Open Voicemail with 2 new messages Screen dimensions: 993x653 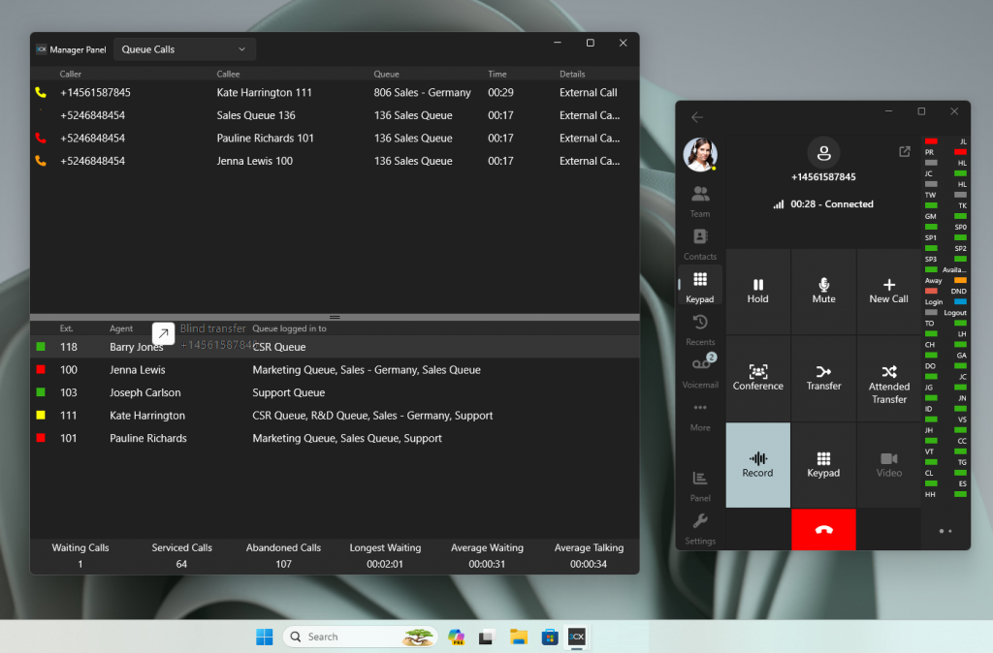[x=700, y=372]
